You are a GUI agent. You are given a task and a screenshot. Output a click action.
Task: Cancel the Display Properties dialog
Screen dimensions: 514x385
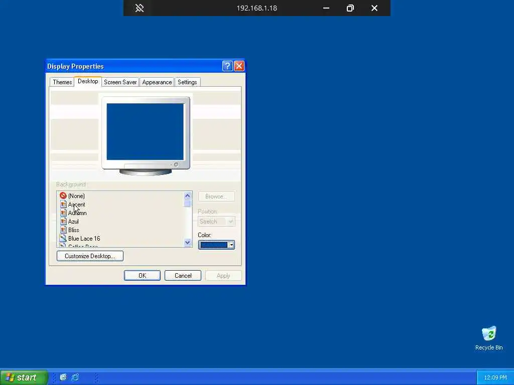coord(183,276)
